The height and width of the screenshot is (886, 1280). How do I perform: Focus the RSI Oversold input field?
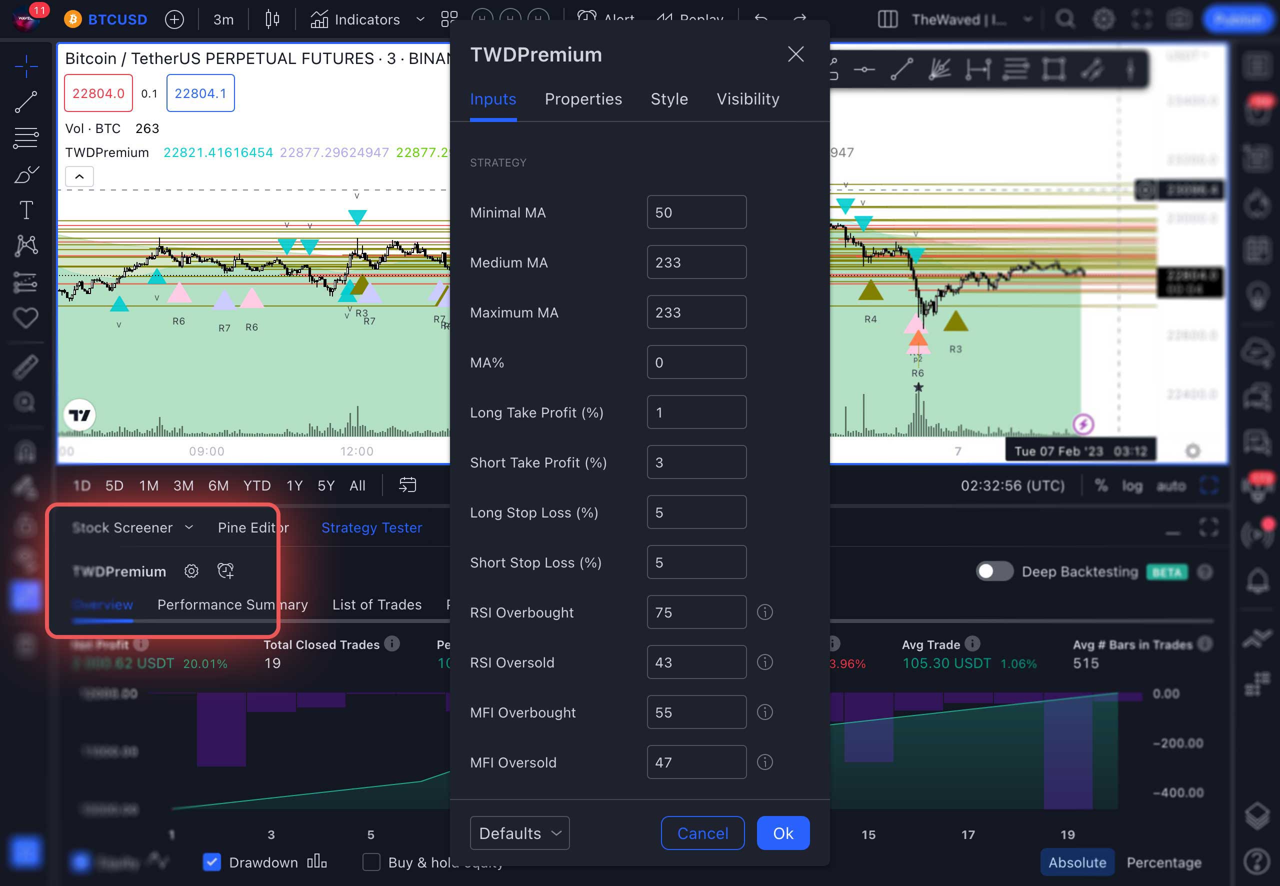click(x=696, y=661)
